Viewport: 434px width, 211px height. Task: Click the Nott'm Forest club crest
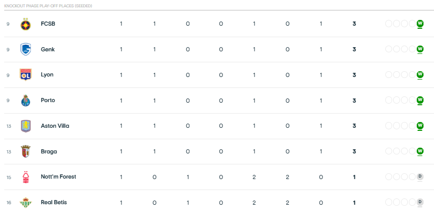click(26, 177)
